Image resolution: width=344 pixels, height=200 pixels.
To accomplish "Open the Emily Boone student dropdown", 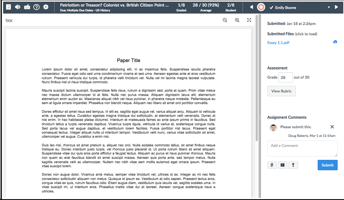I will tap(329, 8).
